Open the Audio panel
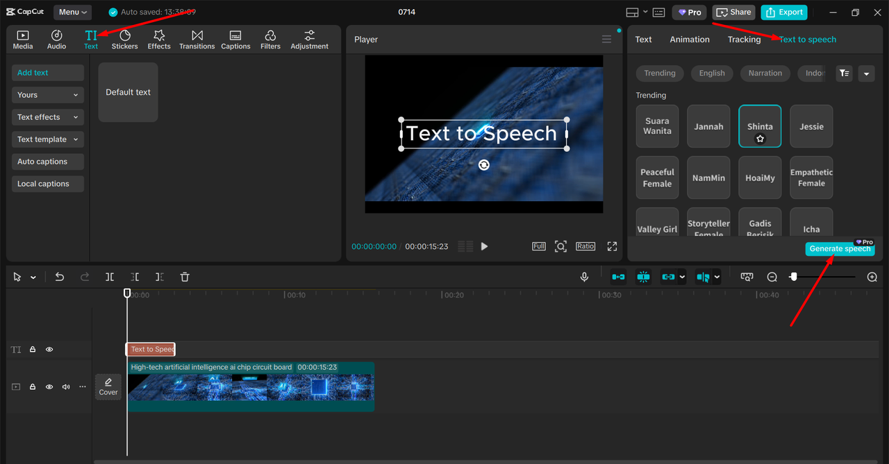 57,40
